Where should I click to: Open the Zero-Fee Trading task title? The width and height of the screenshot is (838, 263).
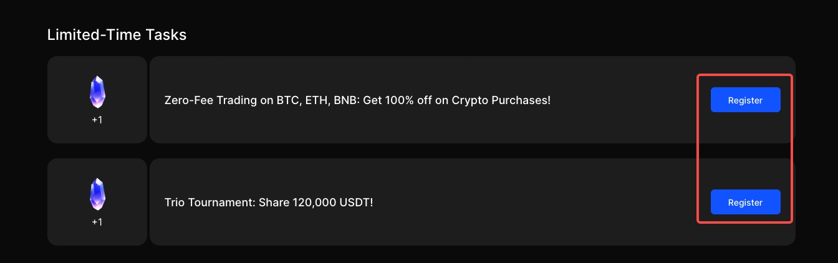[x=357, y=100]
